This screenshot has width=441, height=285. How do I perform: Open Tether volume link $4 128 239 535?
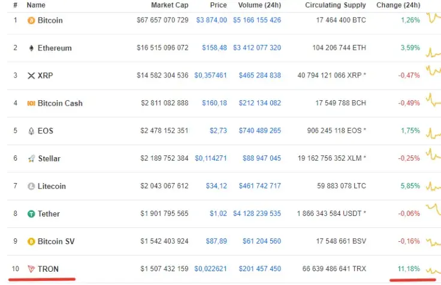point(257,214)
